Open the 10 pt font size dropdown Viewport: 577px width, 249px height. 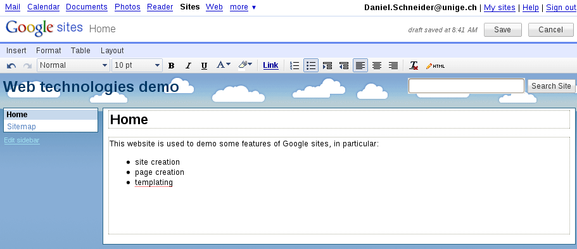pyautogui.click(x=137, y=65)
